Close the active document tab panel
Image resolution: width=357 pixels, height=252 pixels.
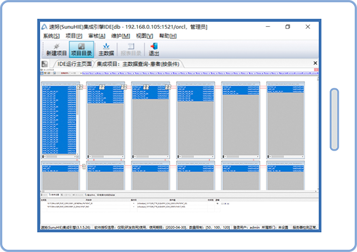pyautogui.click(x=315, y=63)
